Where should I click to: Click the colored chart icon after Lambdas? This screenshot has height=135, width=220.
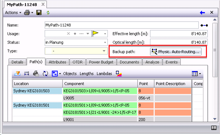point(119,74)
